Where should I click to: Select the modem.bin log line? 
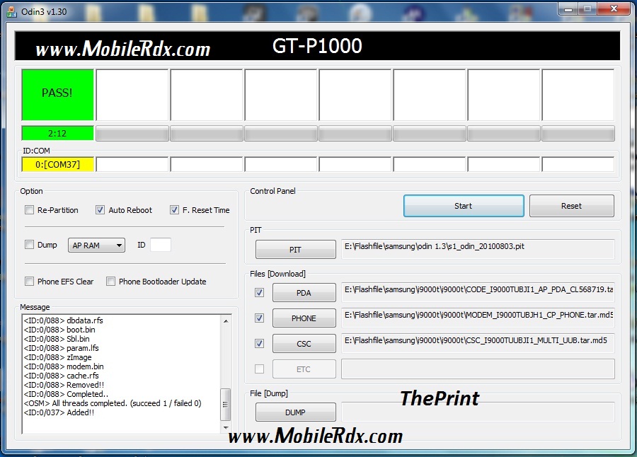pos(64,366)
